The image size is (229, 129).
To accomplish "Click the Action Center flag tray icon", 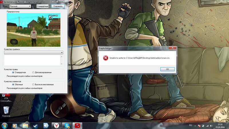I will click(199, 126).
